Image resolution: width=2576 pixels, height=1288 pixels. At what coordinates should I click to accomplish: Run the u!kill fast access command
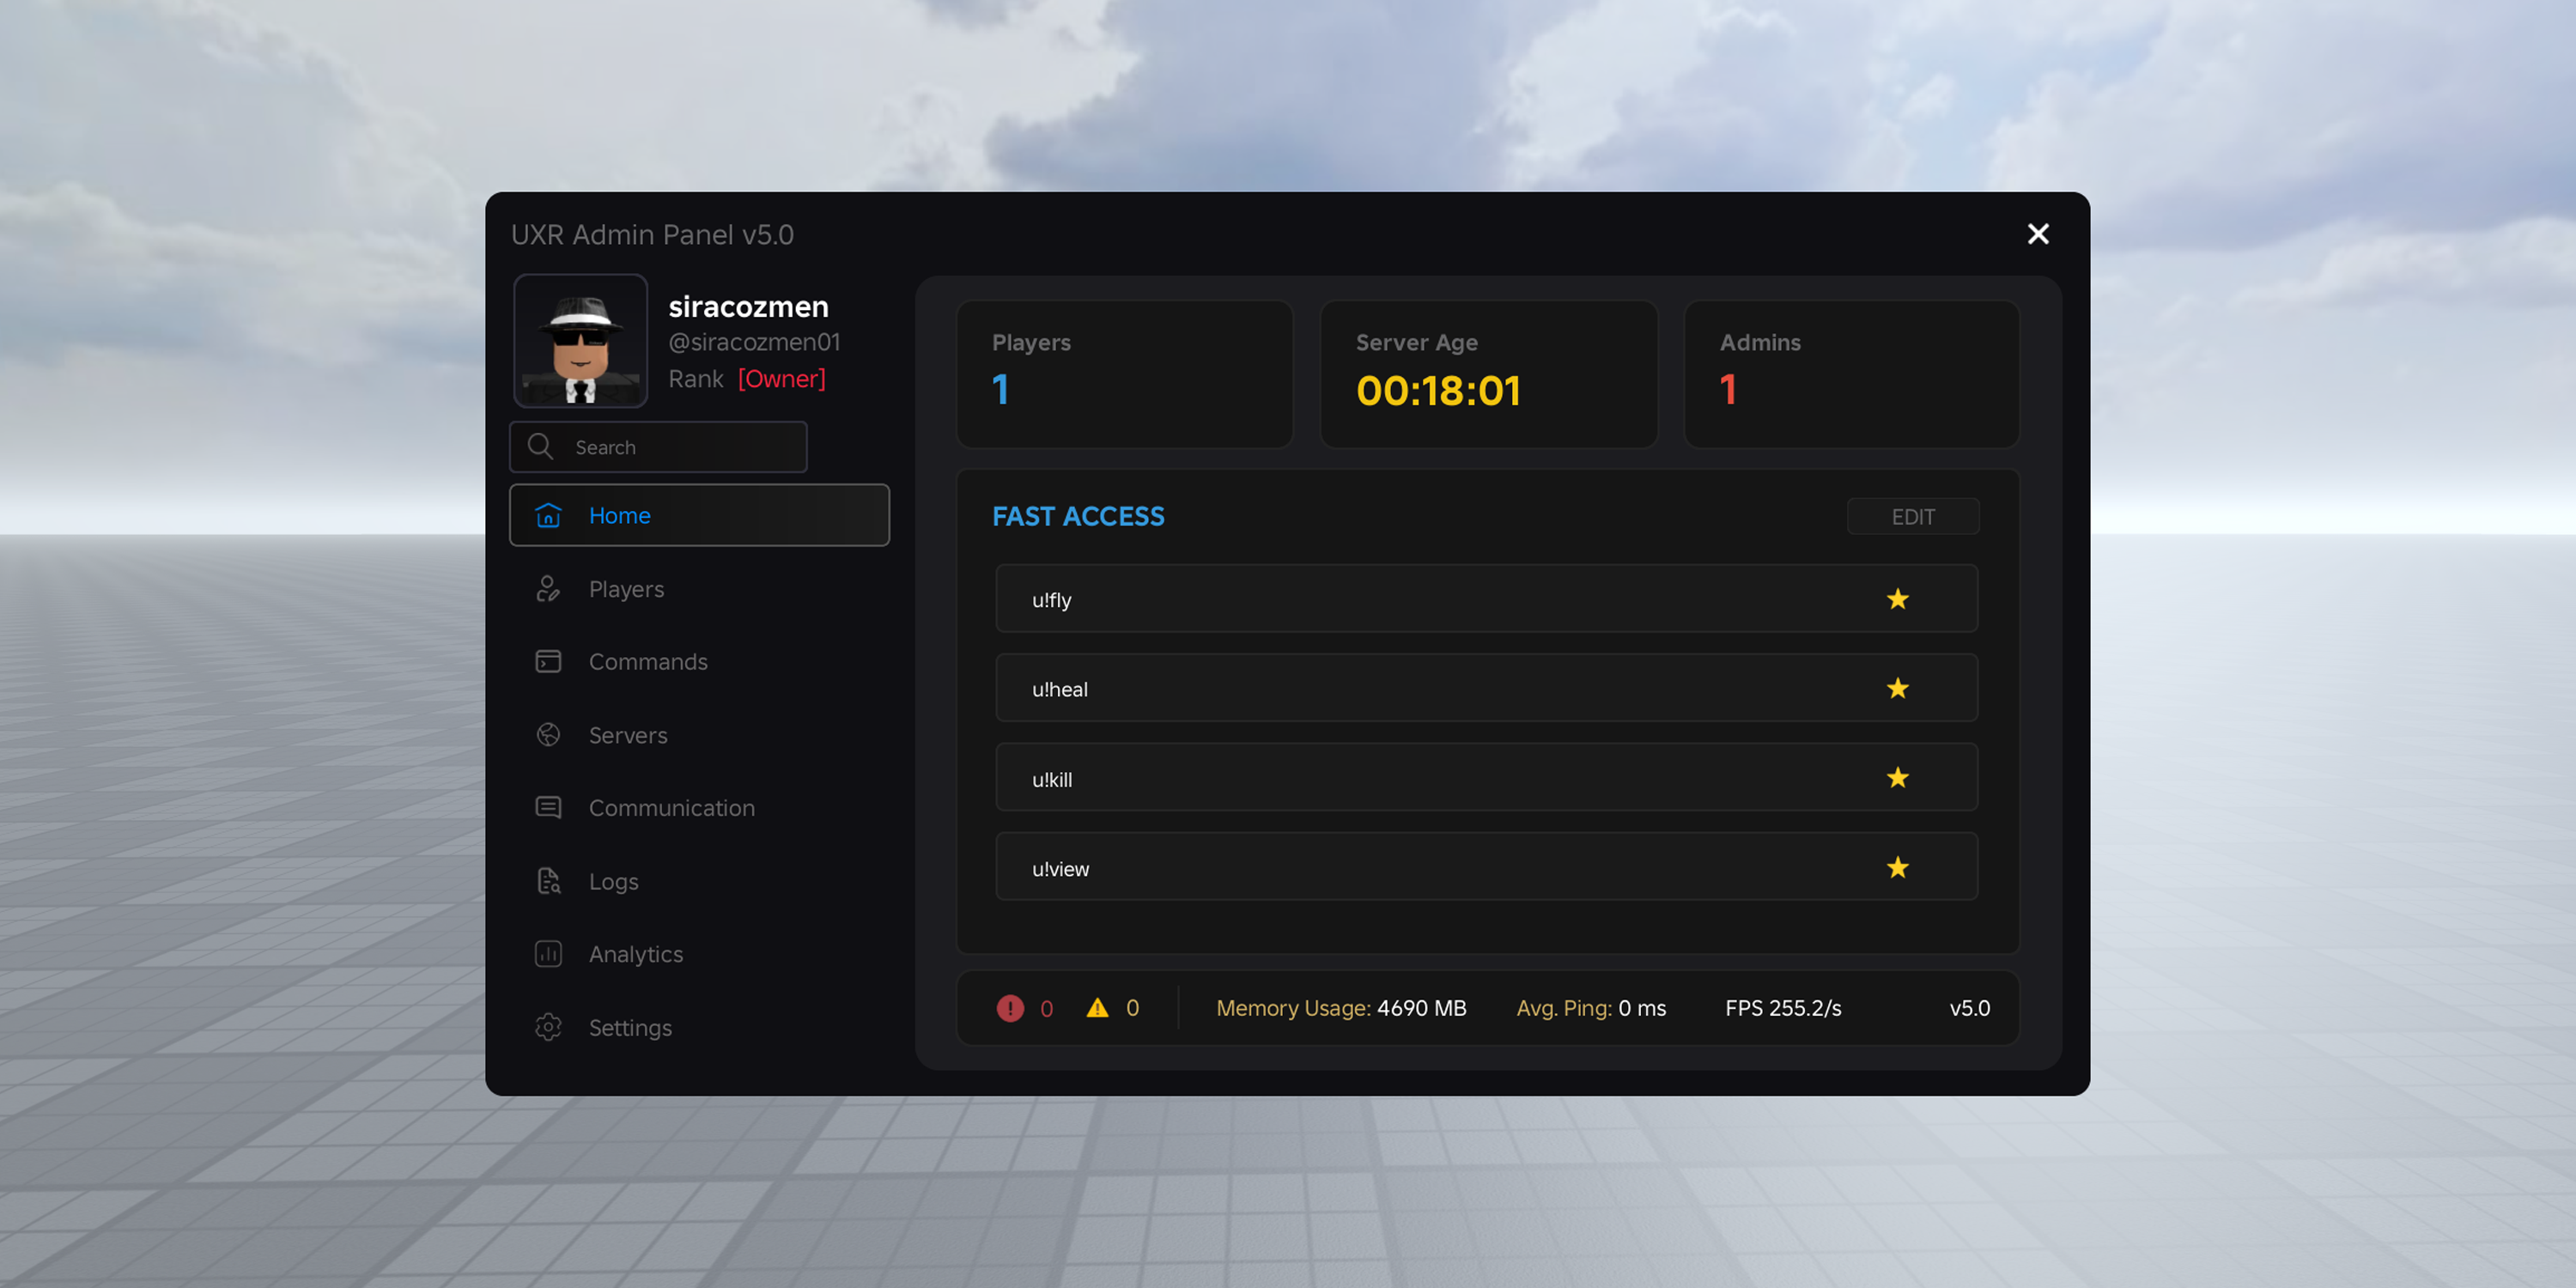[1486, 778]
